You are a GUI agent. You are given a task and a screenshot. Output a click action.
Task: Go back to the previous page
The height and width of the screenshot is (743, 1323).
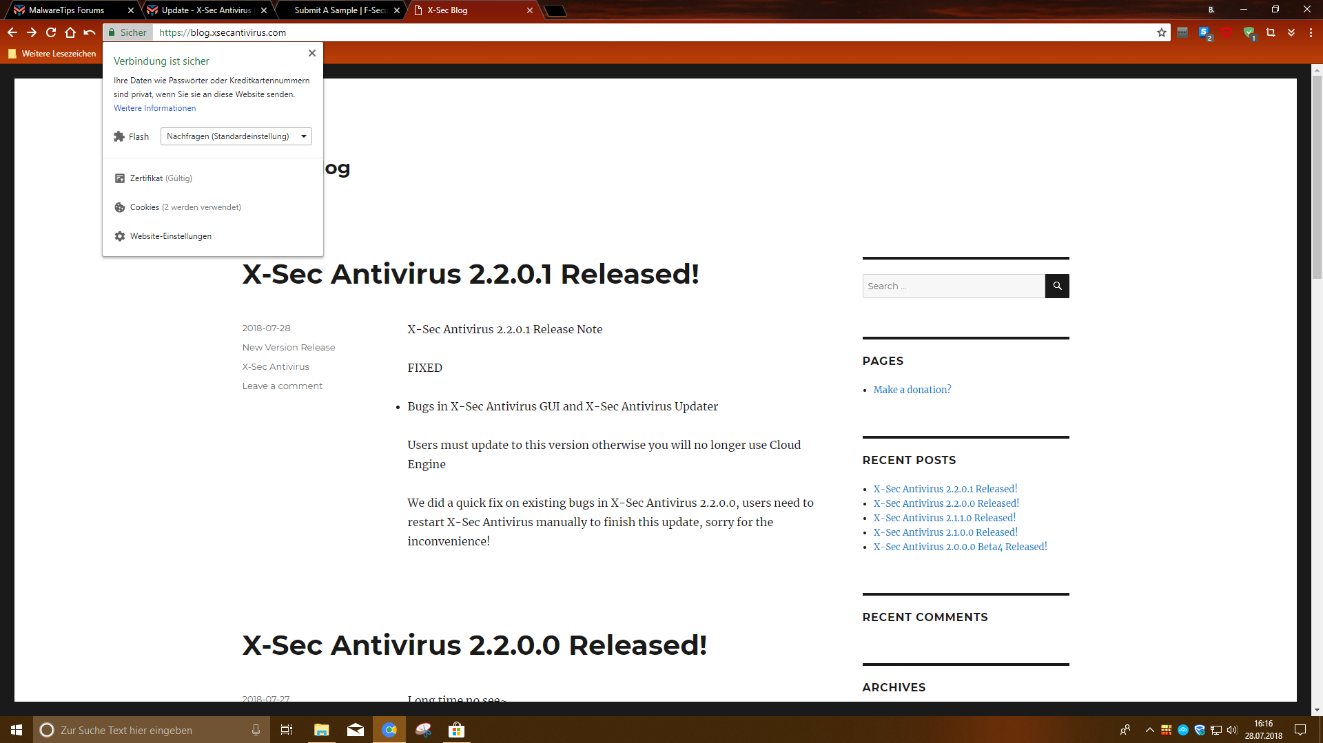[12, 32]
